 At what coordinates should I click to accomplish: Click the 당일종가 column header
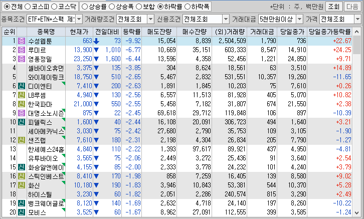292,32
